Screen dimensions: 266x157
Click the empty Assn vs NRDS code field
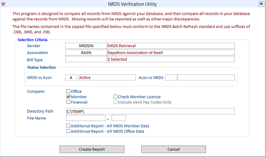171,78
